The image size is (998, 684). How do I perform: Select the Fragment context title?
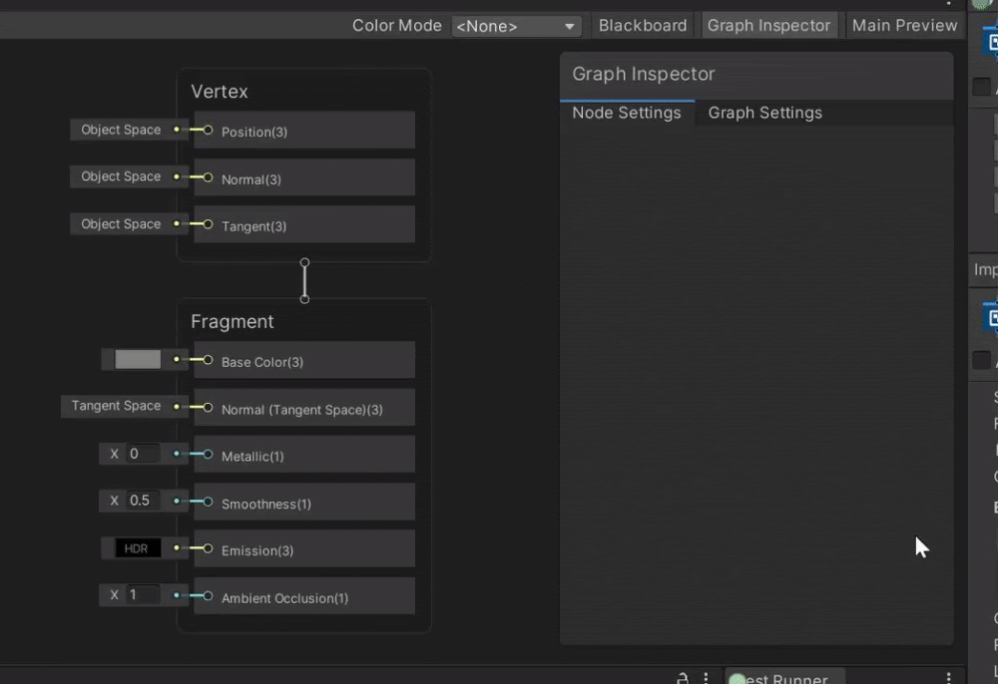tap(232, 322)
